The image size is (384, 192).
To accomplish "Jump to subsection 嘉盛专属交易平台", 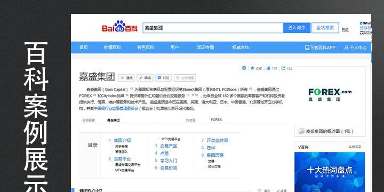I will point(128,165).
